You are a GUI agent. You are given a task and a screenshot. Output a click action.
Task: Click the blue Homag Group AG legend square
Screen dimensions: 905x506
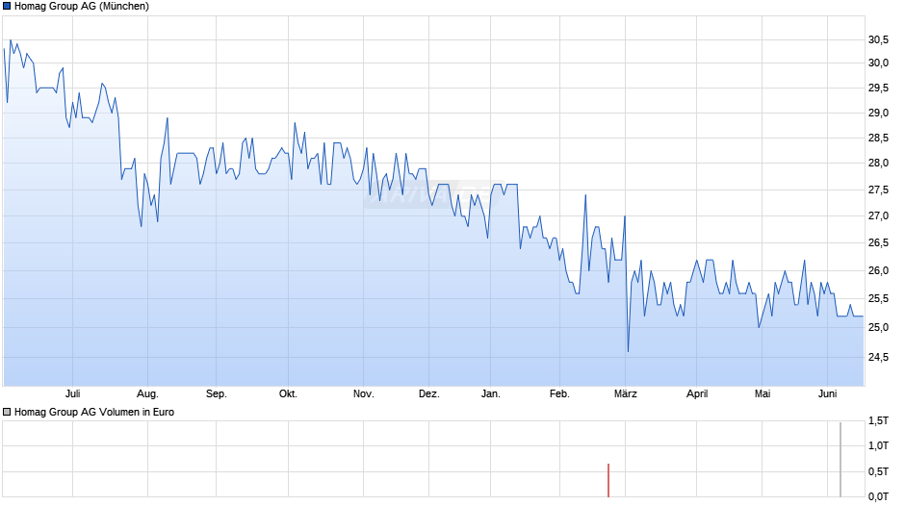[x=7, y=7]
